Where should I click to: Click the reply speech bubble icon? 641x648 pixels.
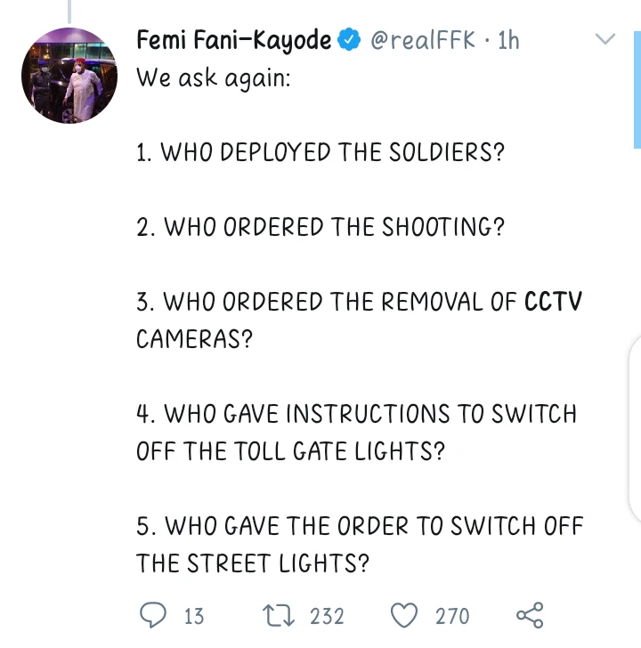point(154,615)
